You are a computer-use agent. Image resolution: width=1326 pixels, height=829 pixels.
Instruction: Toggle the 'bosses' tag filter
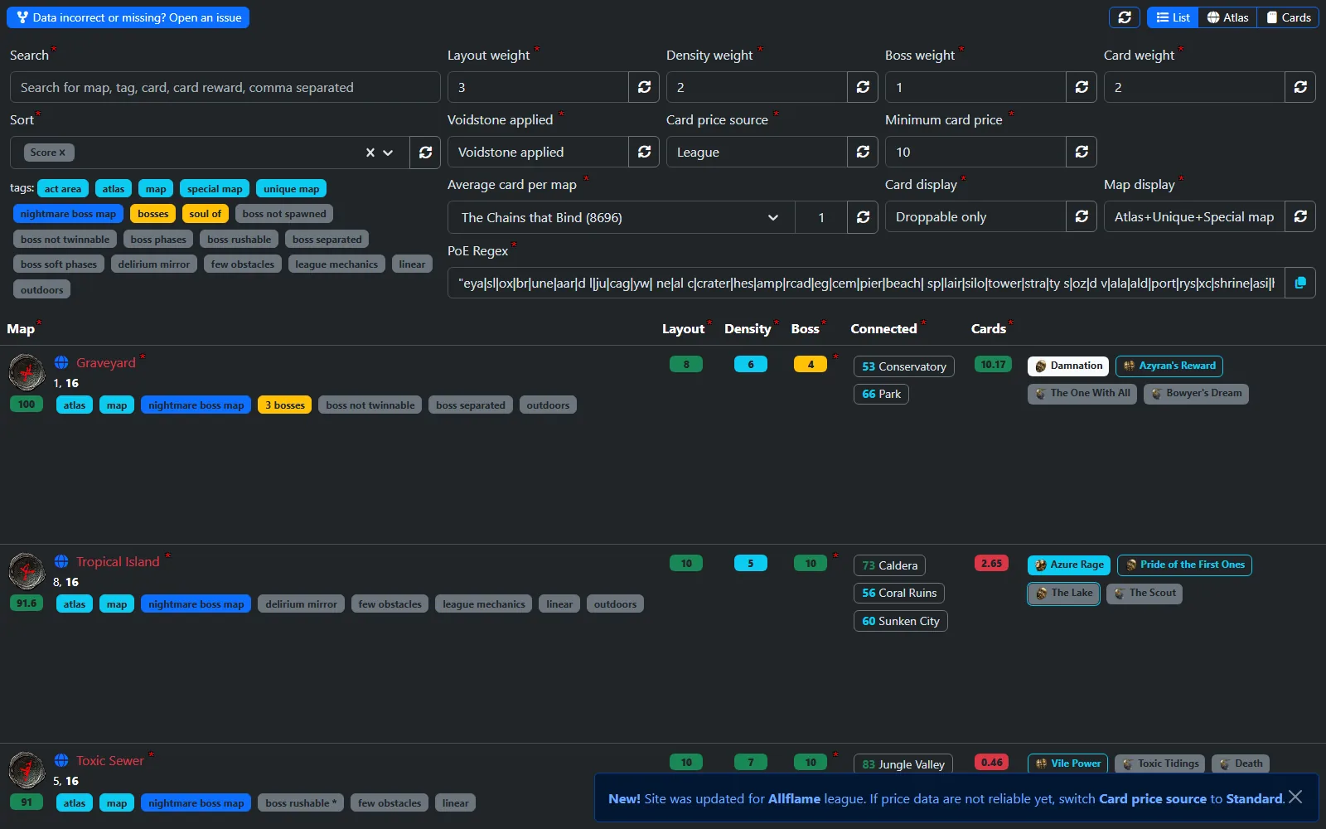tap(153, 214)
